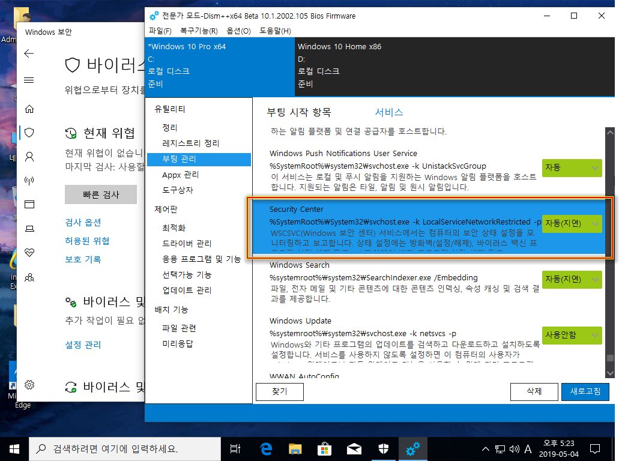This screenshot has width=619, height=461.
Task: Open 도움말(H) menu
Action: click(275, 31)
